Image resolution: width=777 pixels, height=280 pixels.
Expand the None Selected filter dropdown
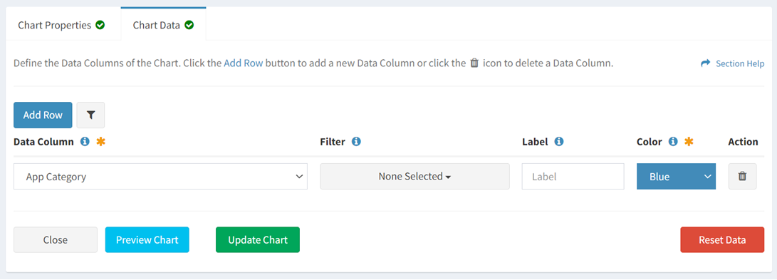[x=414, y=177]
